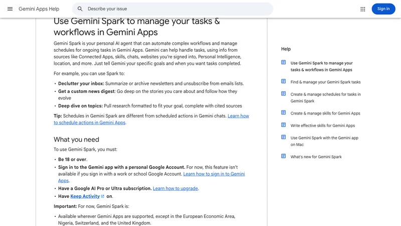Focus the 'Describe your issue' search field
Screen dimensions: 401x226
172,9
